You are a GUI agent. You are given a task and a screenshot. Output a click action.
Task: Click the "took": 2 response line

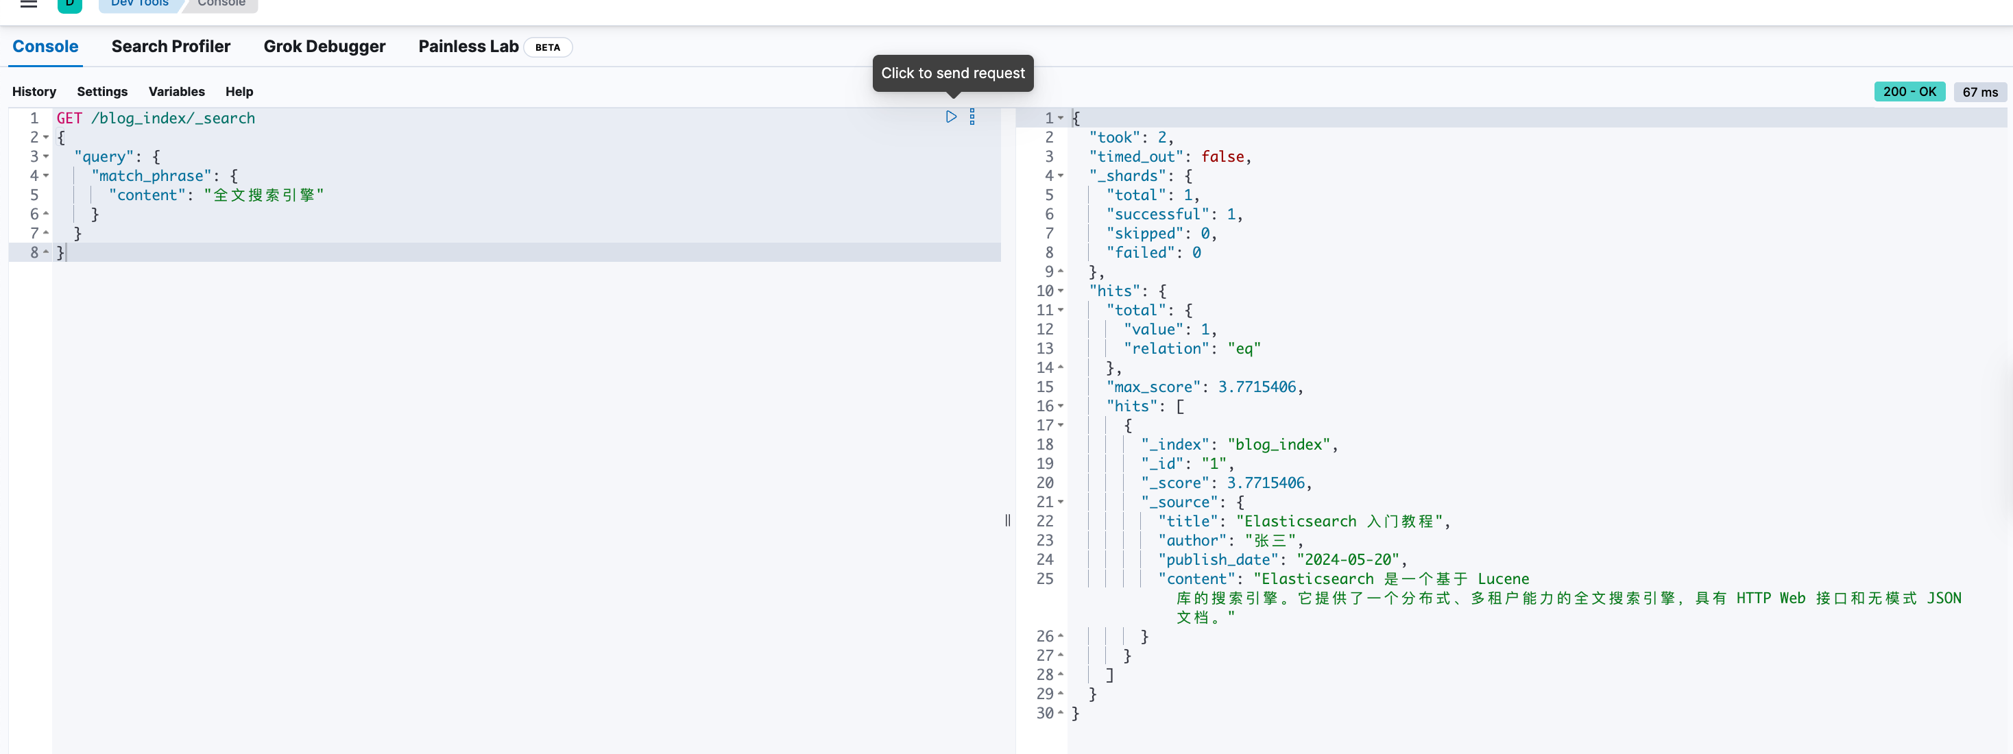1131,138
